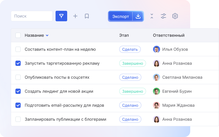This screenshot has width=219, height=137.
Task: Open view options sliders icon
Action: coord(163,16)
